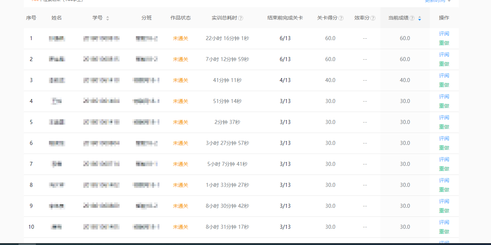
Task: Click 评阅 link in row 9
Action: click(444, 201)
